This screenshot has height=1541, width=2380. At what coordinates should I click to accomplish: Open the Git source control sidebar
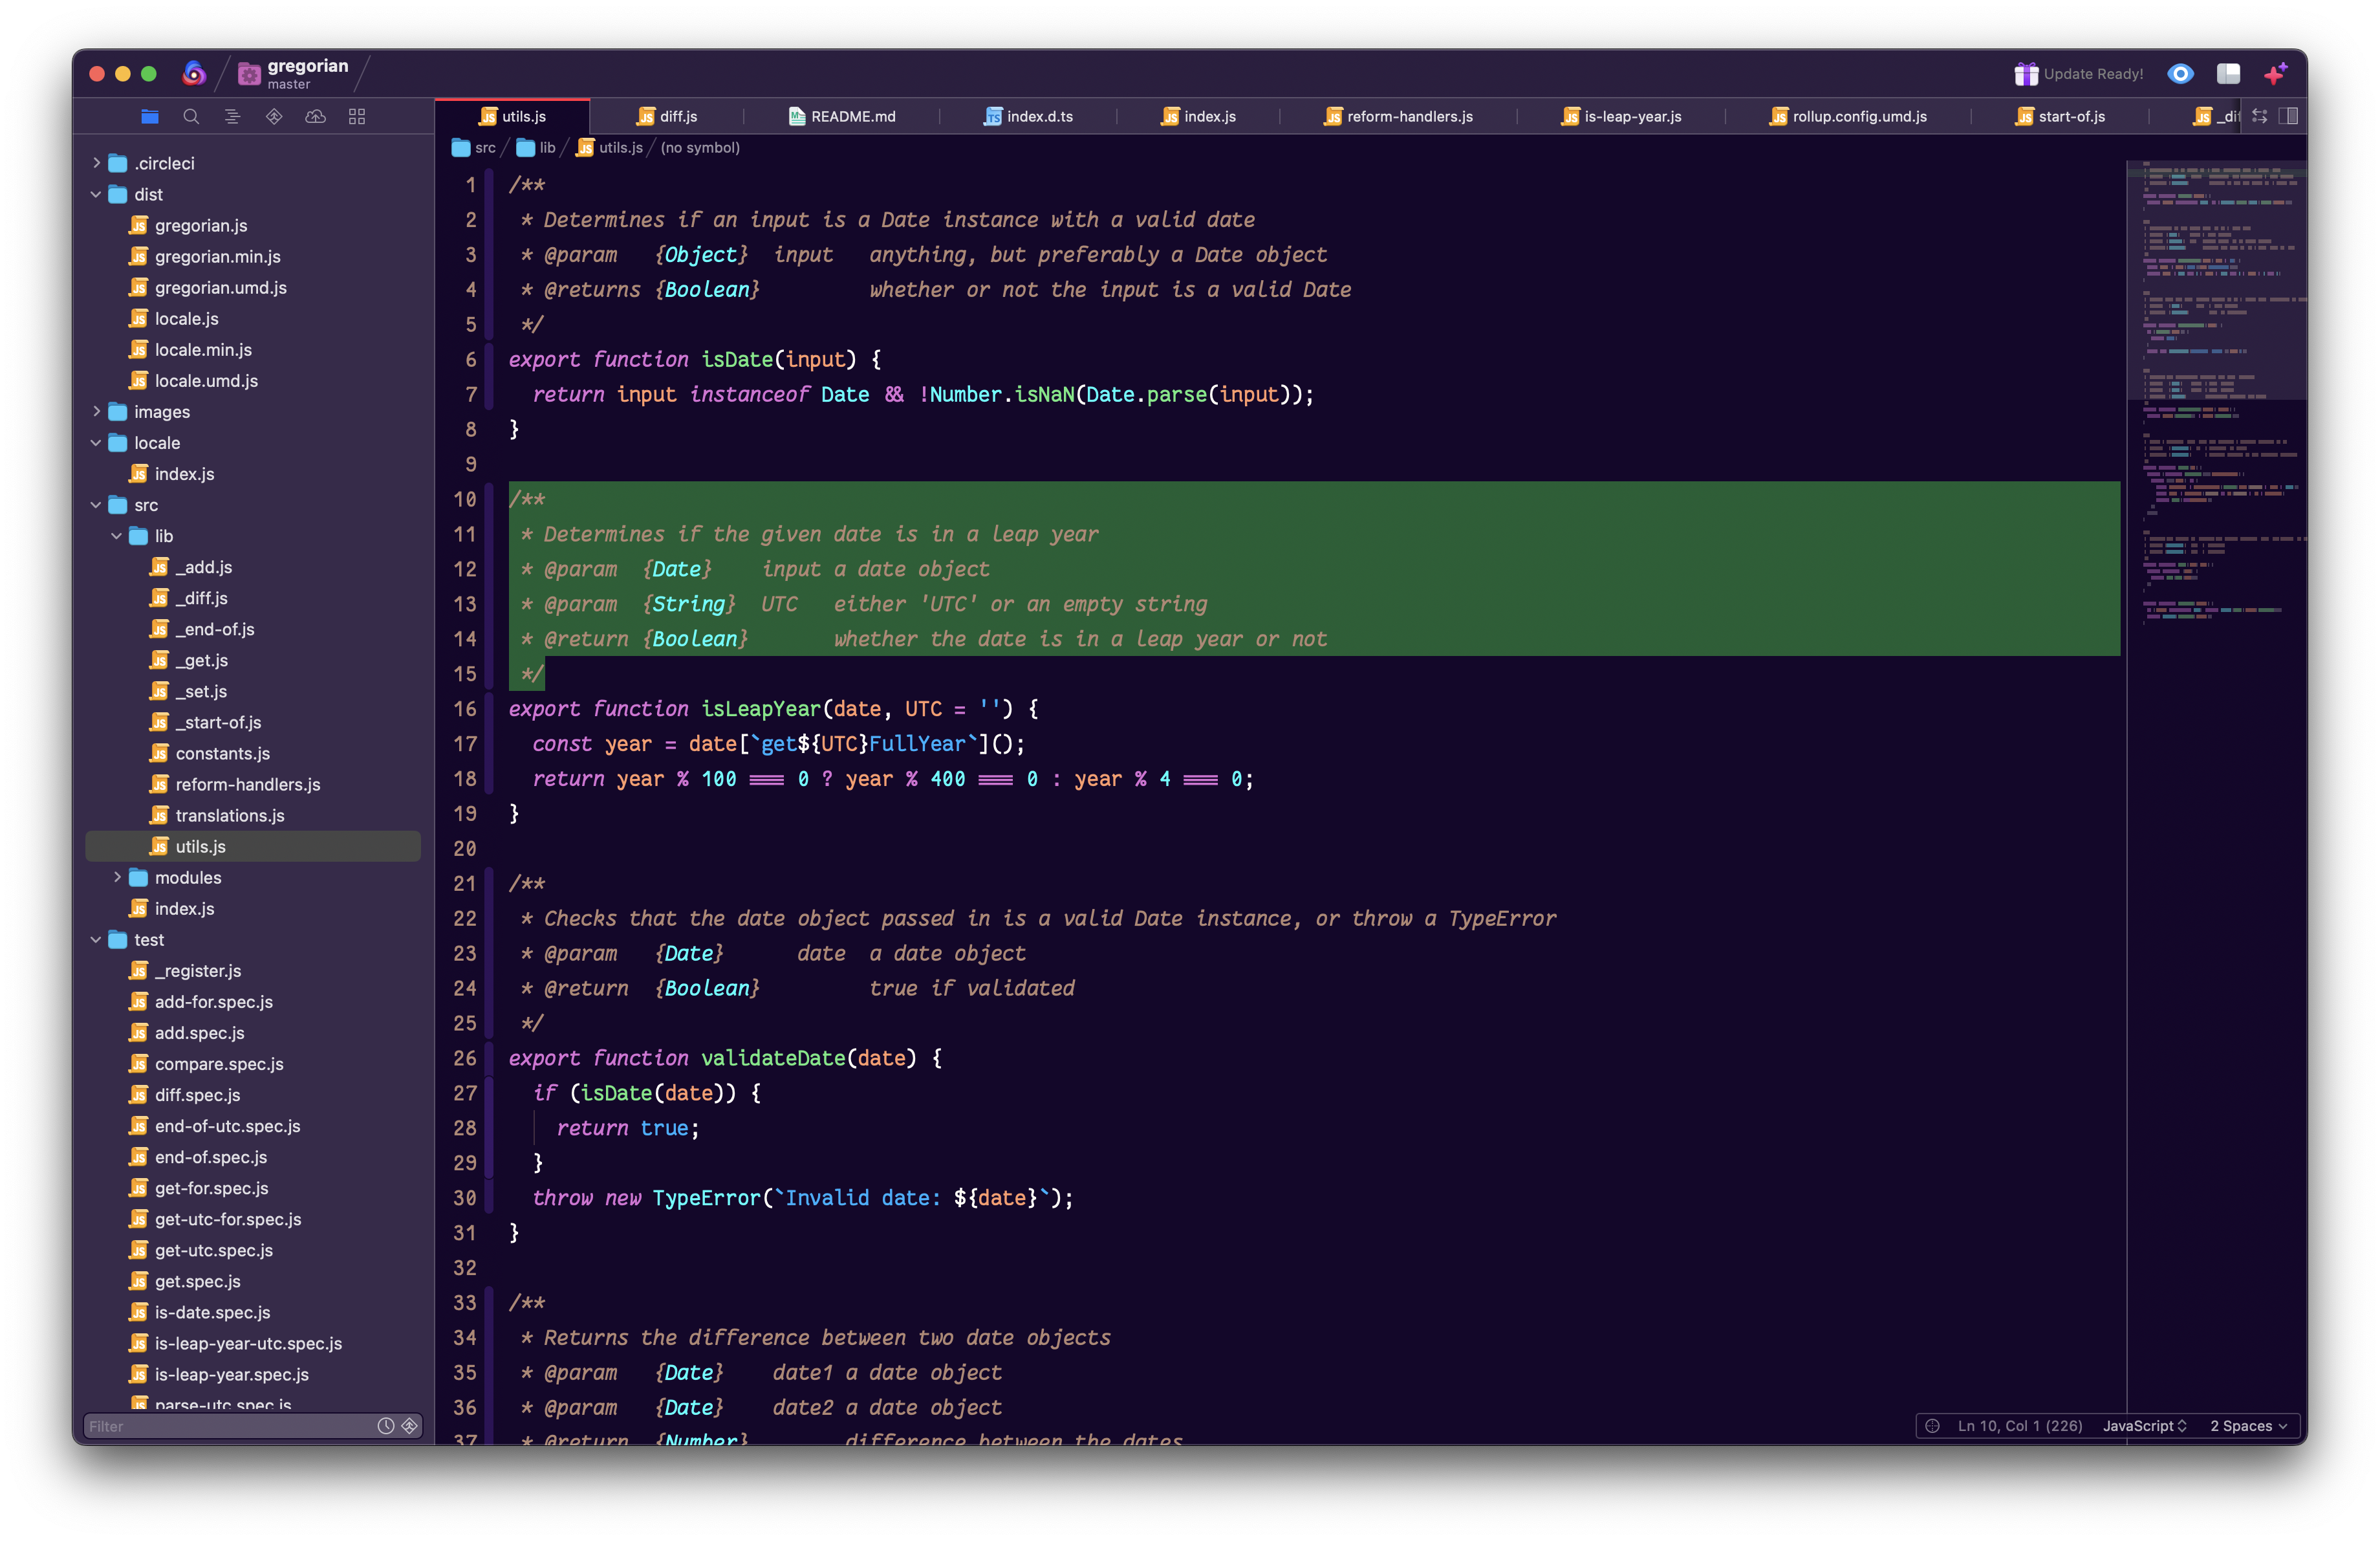click(274, 117)
